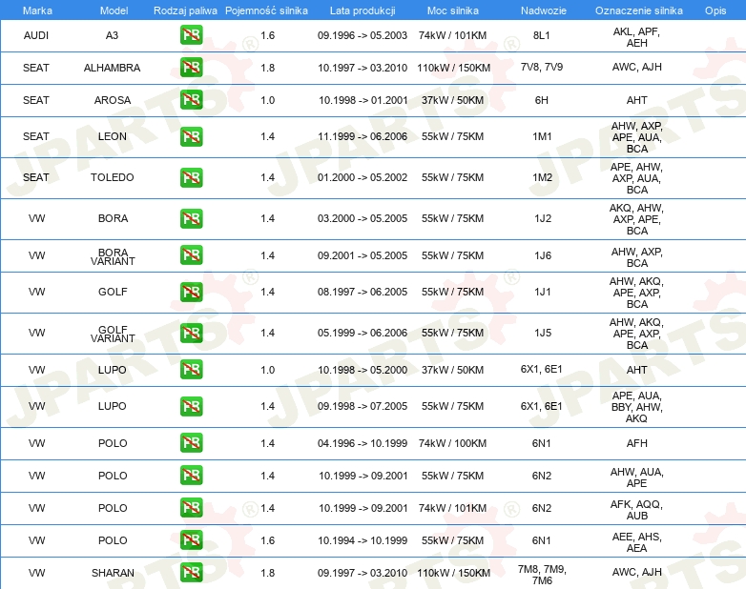This screenshot has width=746, height=589.
Task: Click the Opis column header
Action: tap(715, 10)
